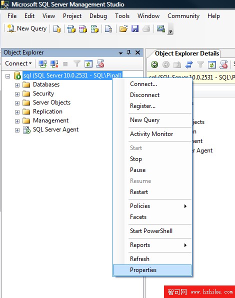Open the Connect dropdown in Object Explorer
Viewport: 235px width, 298px height.
pyautogui.click(x=18, y=63)
